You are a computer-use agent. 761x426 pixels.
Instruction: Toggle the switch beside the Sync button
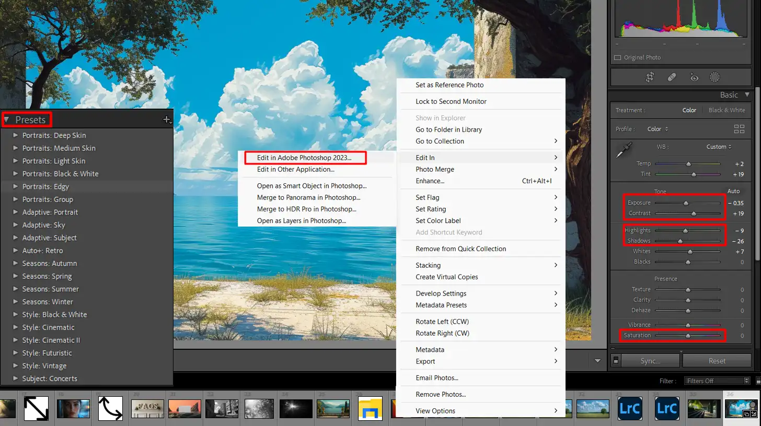coord(616,361)
